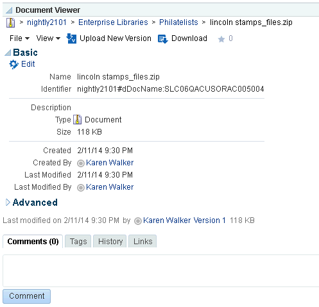Click the Download icon in toolbar
Viewport: 319px width, 307px height.
163,39
